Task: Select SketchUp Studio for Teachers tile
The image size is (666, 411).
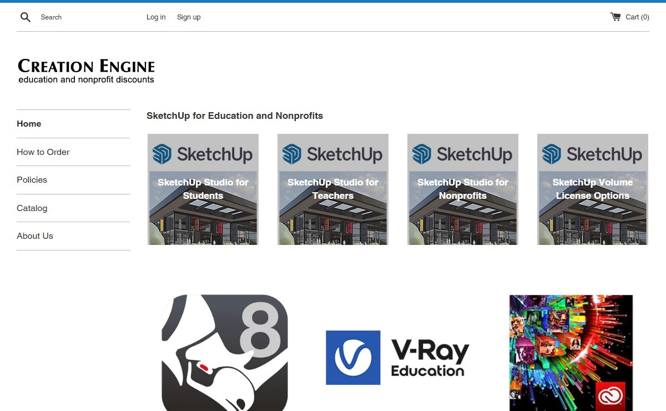Action: click(x=333, y=189)
